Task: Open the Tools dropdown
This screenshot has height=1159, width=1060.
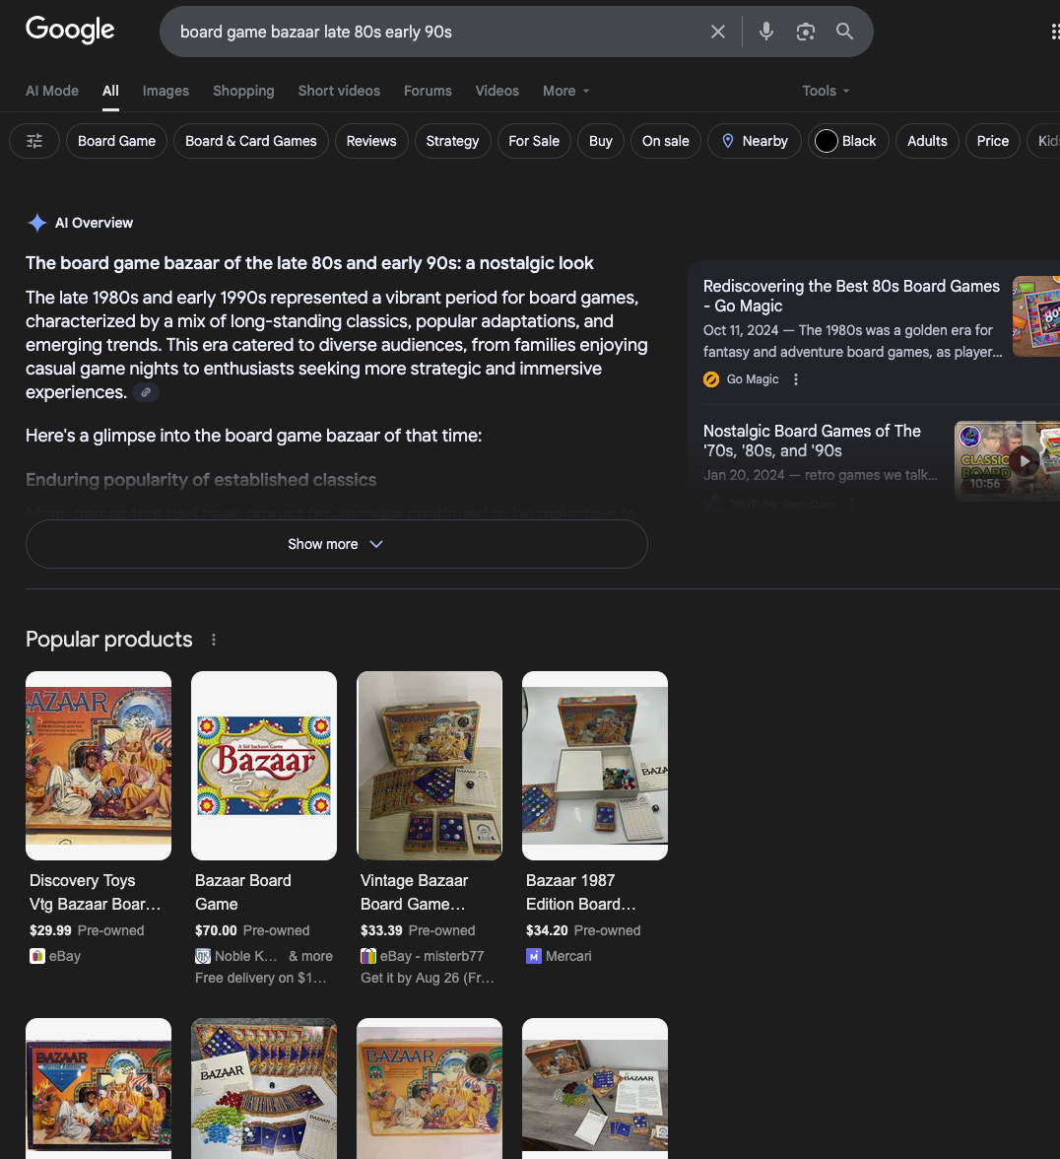Action: pyautogui.click(x=825, y=91)
